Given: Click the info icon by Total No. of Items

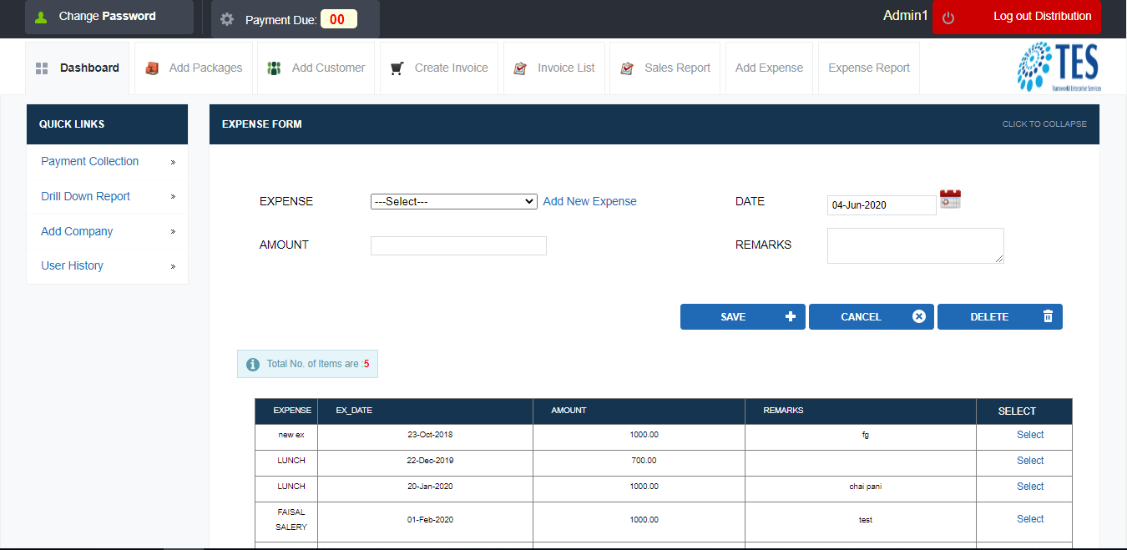Looking at the screenshot, I should point(253,364).
